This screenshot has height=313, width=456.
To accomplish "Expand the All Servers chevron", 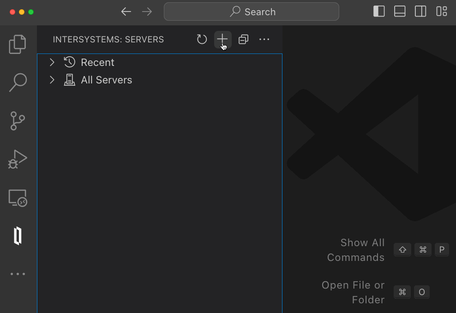I will click(52, 80).
